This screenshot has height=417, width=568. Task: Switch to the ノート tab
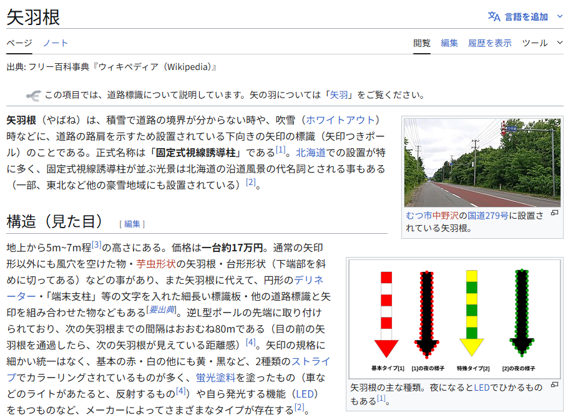(56, 43)
